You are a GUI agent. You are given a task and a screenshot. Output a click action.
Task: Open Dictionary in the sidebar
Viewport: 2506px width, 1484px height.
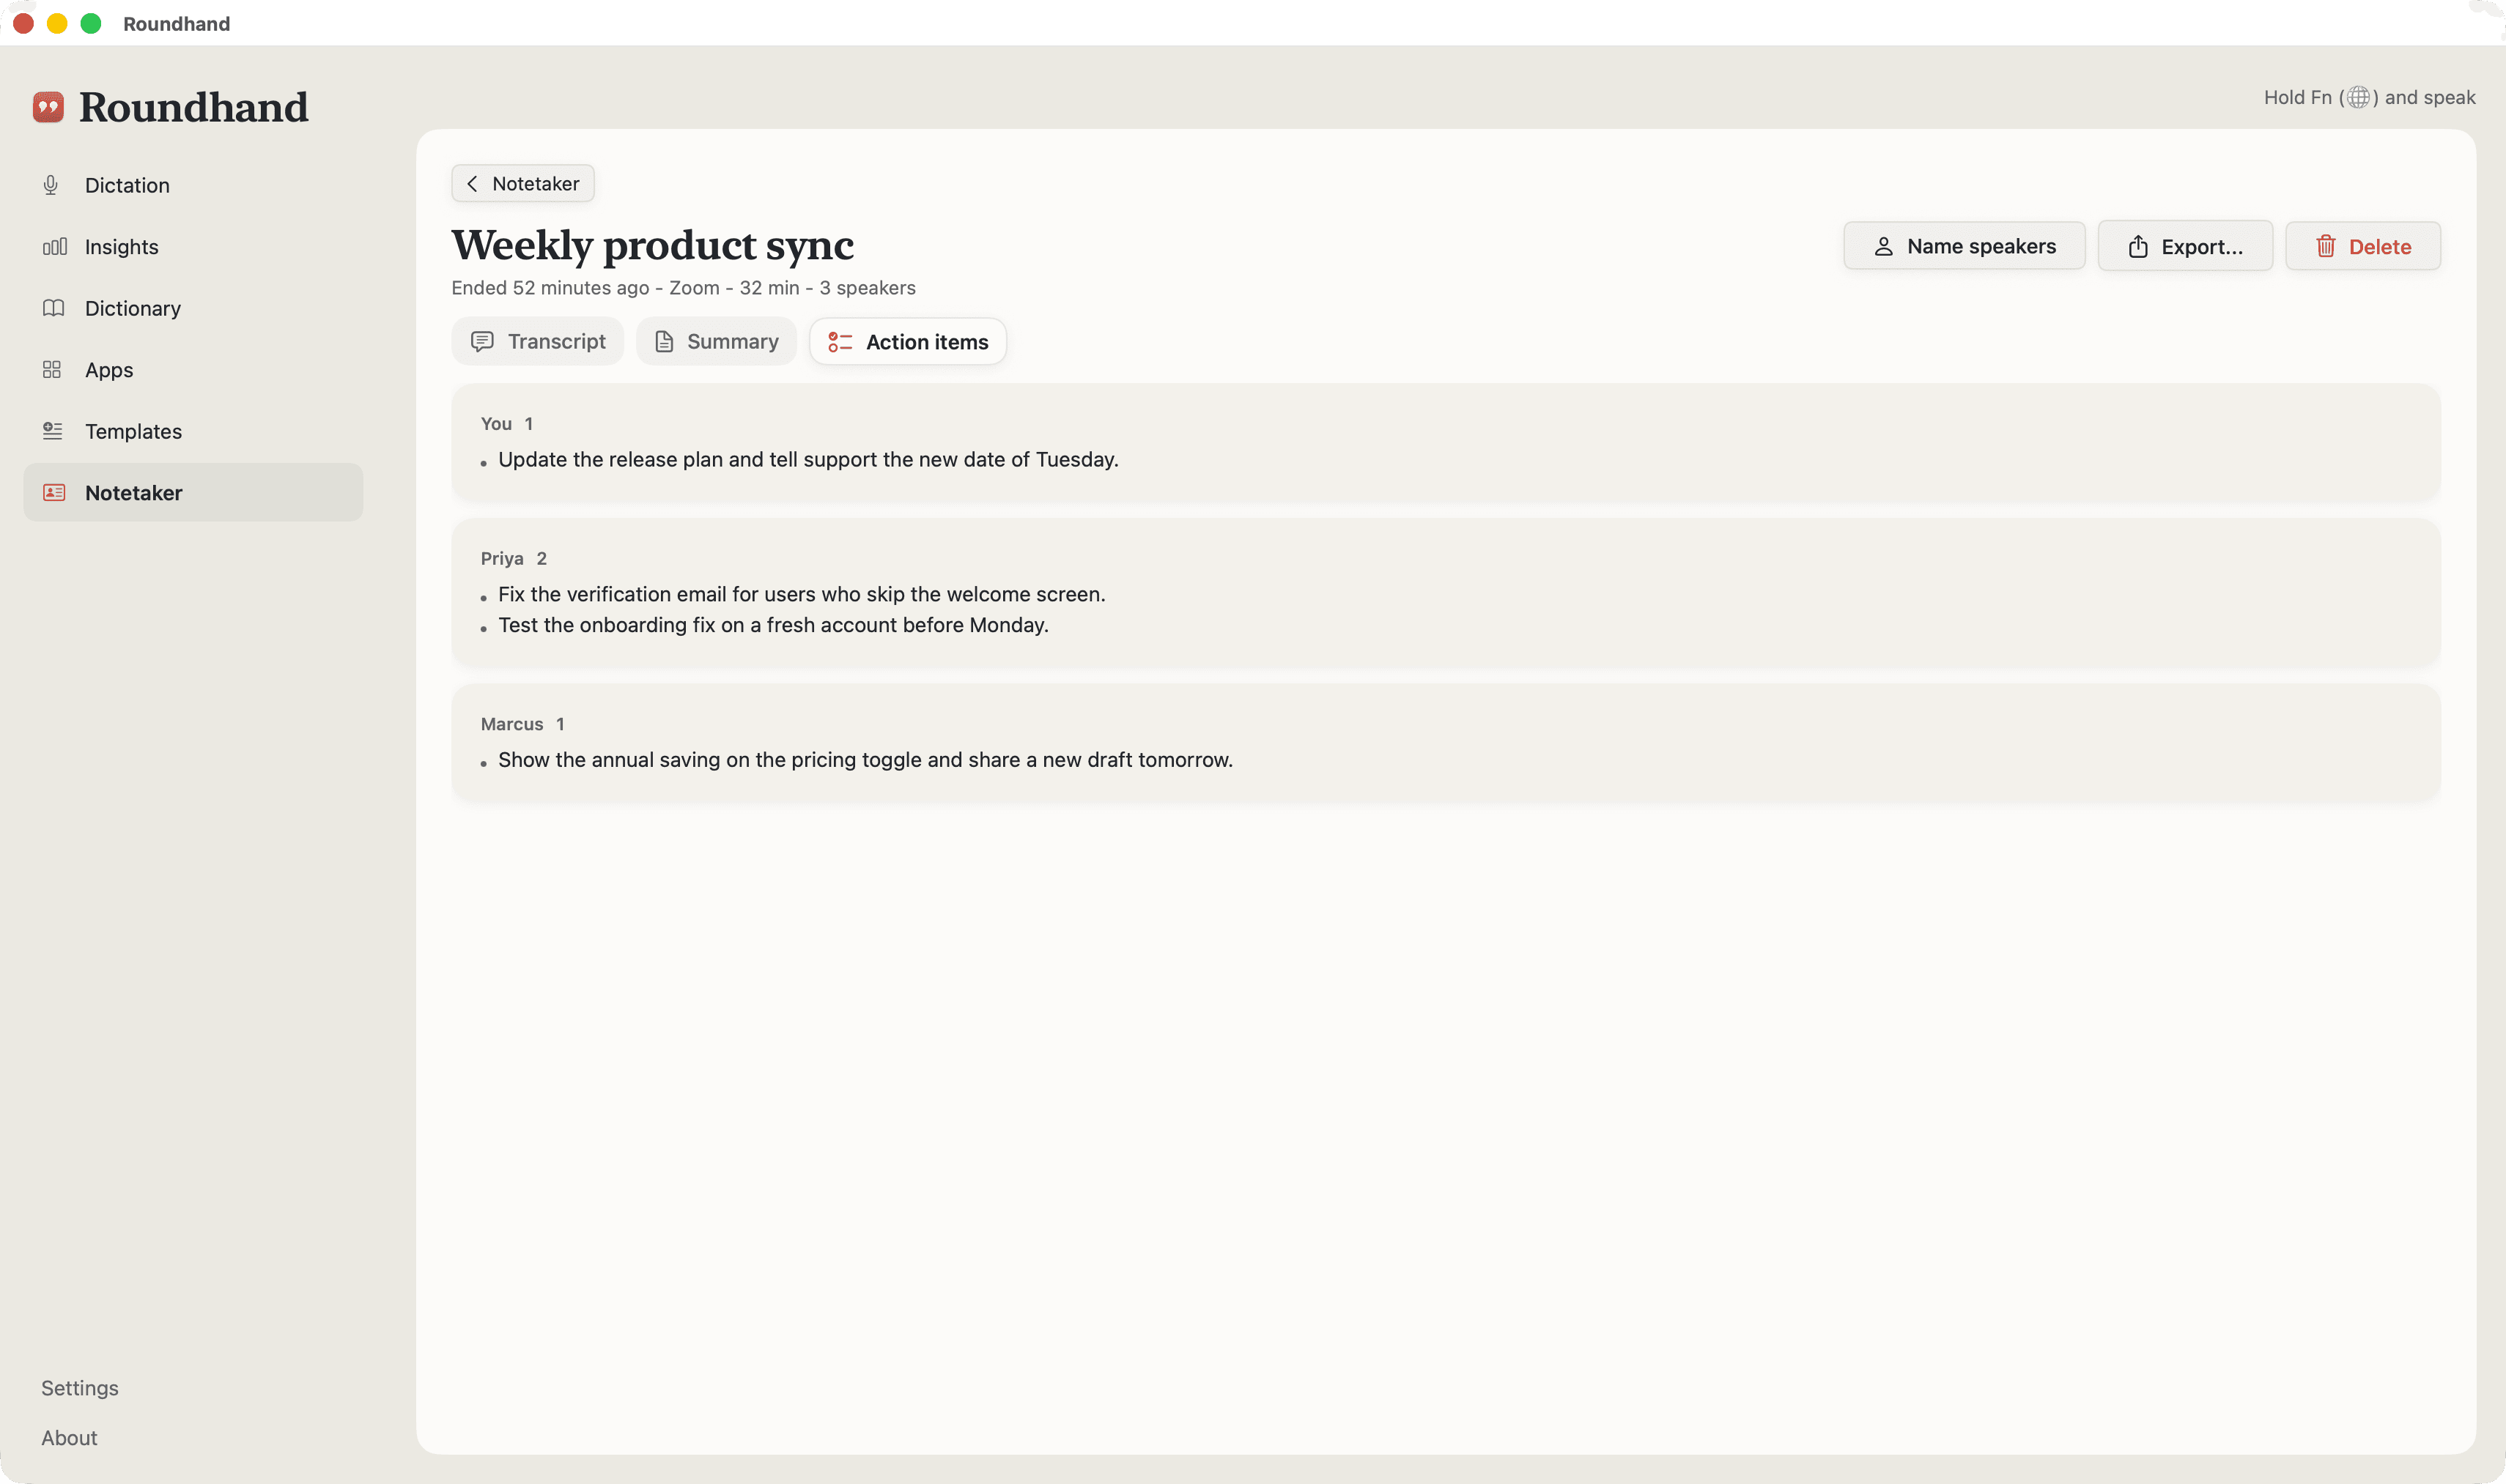pyautogui.click(x=193, y=308)
